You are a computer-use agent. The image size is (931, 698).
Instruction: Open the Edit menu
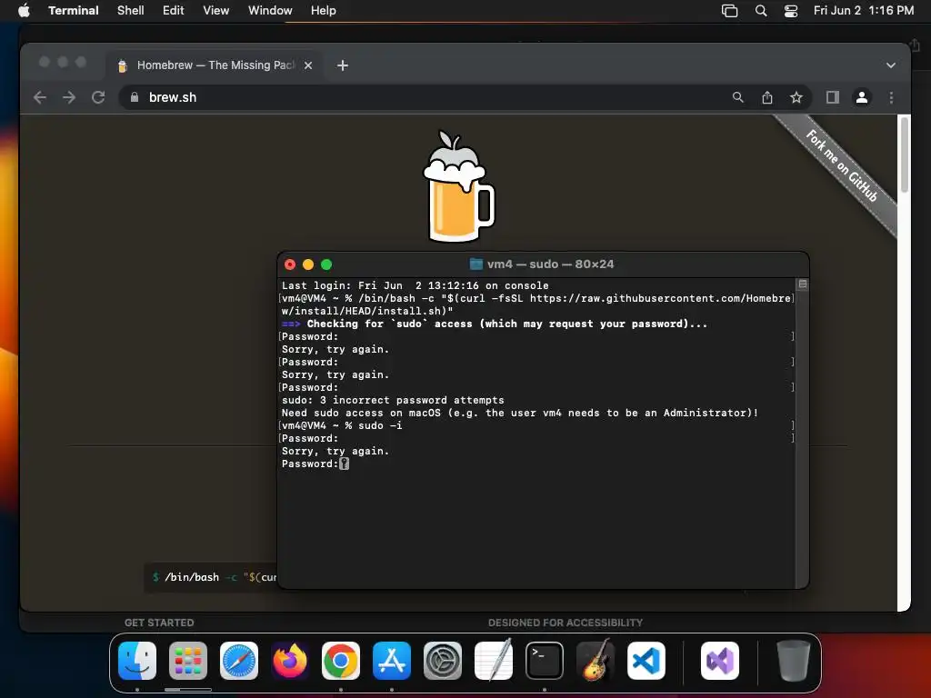[x=173, y=10]
